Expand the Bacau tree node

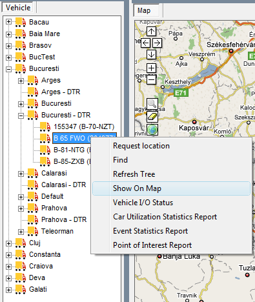[x=8, y=22]
